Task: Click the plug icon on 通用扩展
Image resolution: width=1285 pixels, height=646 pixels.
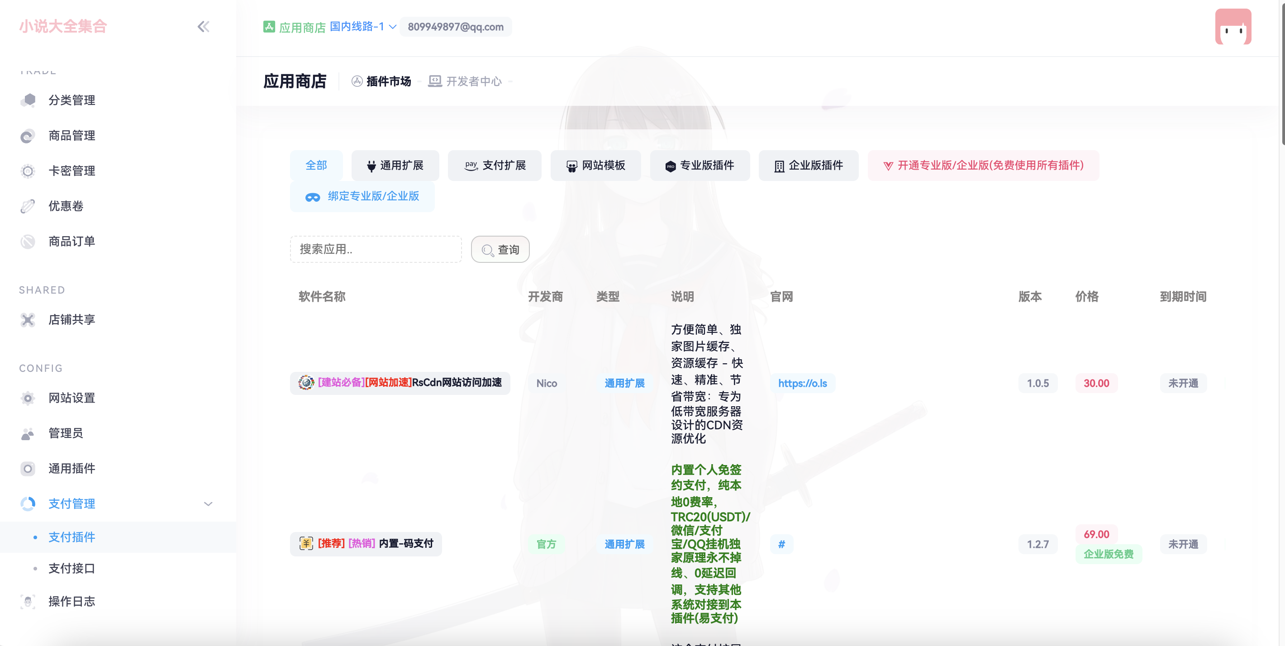Action: click(x=371, y=166)
